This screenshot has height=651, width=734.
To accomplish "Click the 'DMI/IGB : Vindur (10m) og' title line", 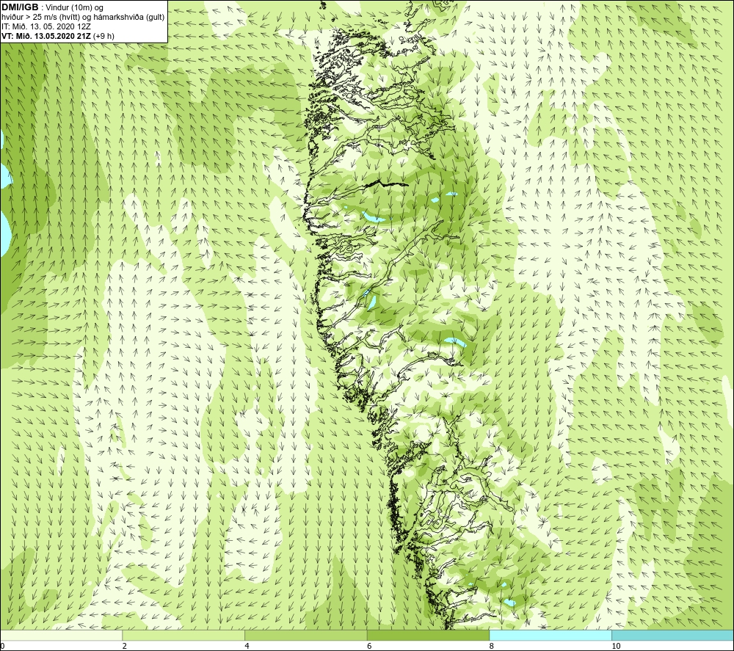I will pos(52,7).
